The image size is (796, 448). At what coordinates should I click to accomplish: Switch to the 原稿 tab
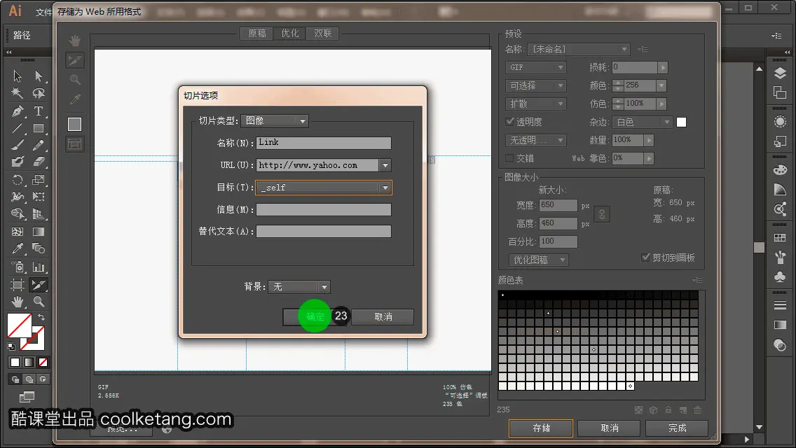[257, 34]
